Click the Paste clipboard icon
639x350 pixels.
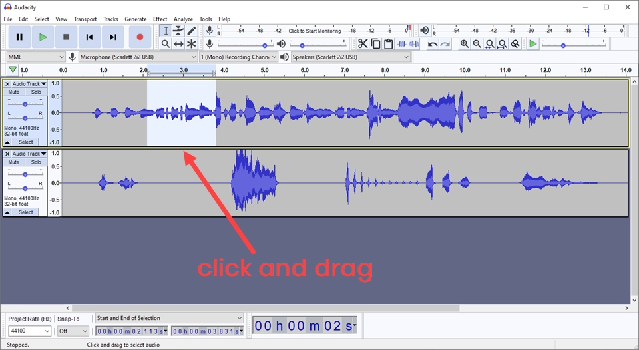(388, 44)
